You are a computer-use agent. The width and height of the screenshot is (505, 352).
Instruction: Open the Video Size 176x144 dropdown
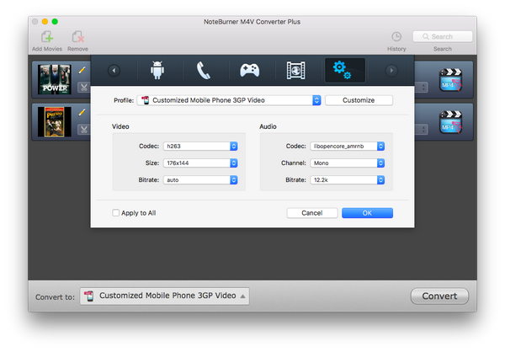coord(200,163)
